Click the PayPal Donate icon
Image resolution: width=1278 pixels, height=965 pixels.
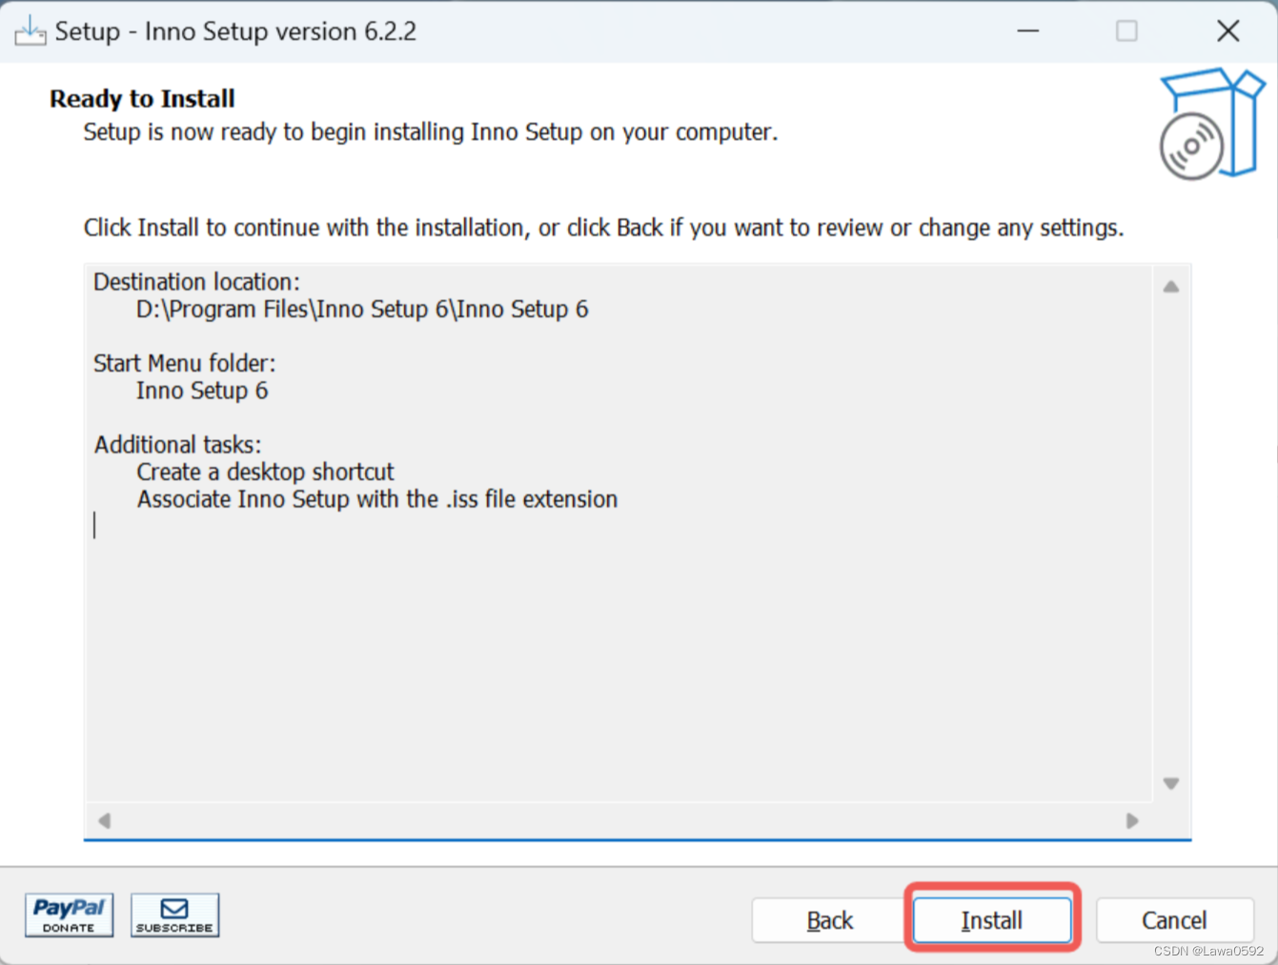click(68, 915)
